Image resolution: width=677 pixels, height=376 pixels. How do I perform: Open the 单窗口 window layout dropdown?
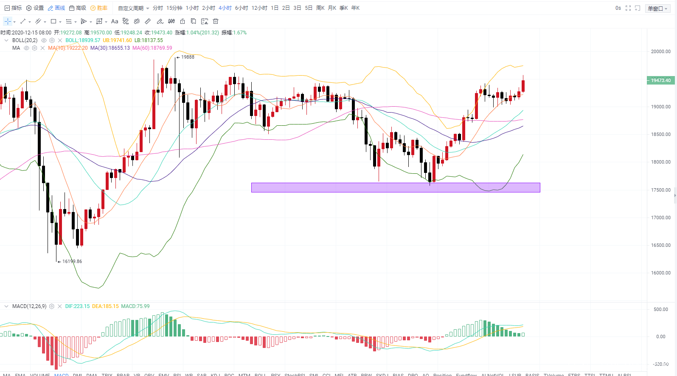(x=657, y=8)
